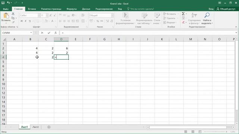Click the Clear eraser icon
Image resolution: width=239 pixels, height=134 pixels.
[x=183, y=22]
